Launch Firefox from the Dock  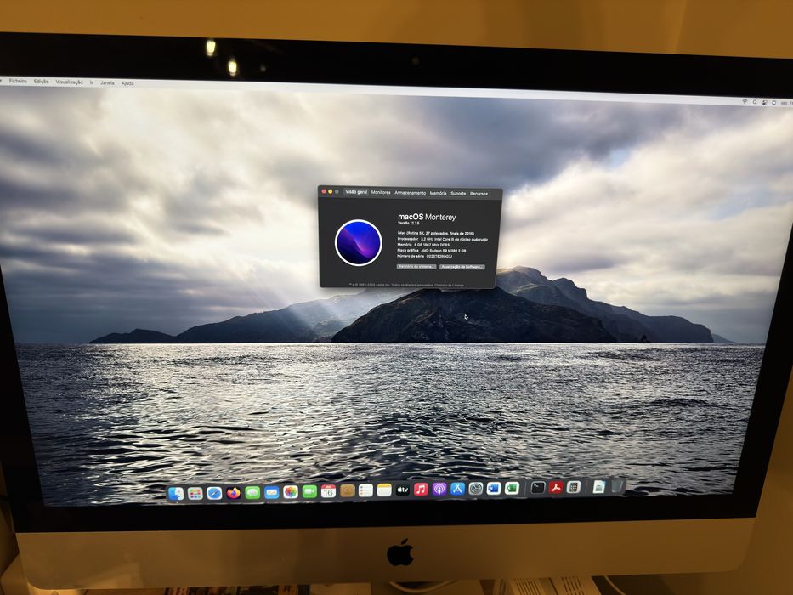click(x=233, y=493)
